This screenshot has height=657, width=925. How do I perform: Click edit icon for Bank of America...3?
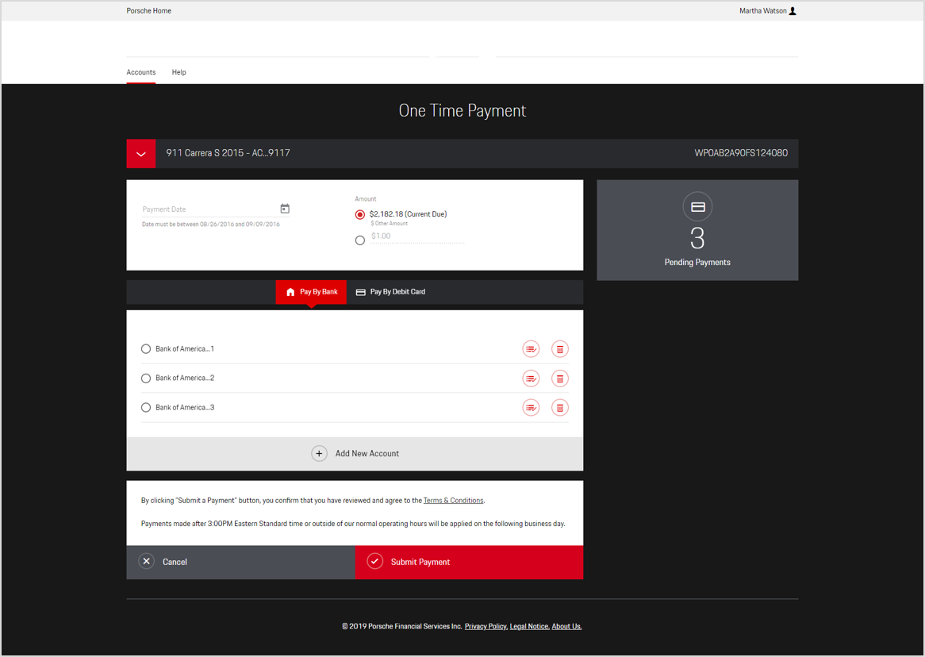pyautogui.click(x=531, y=408)
